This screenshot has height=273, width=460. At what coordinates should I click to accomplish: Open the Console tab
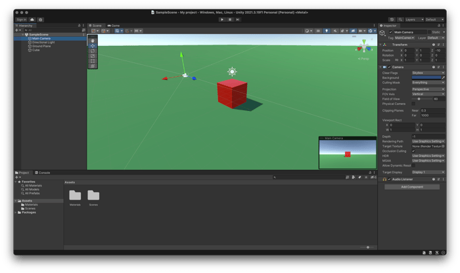43,173
